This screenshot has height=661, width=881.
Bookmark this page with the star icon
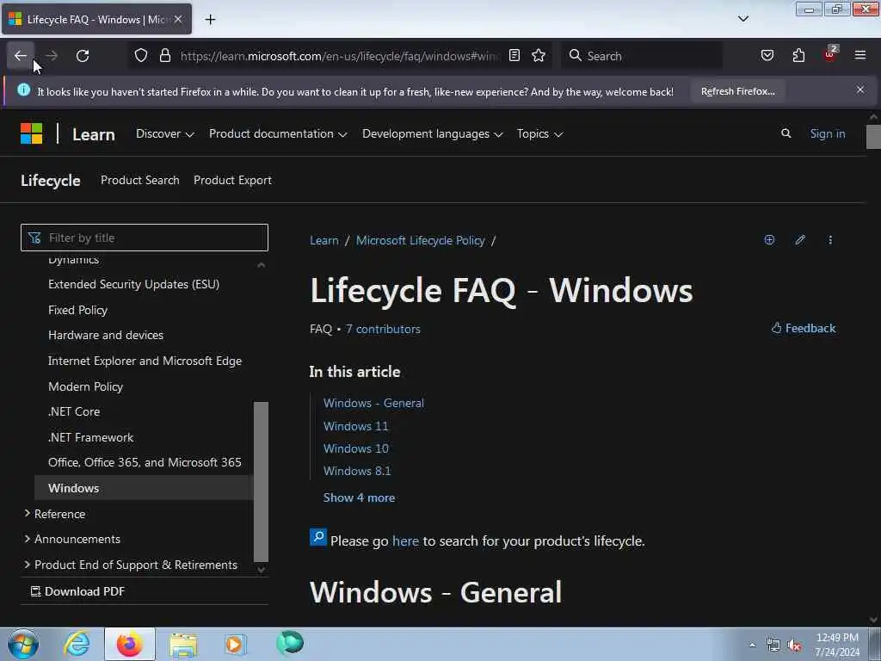[539, 56]
